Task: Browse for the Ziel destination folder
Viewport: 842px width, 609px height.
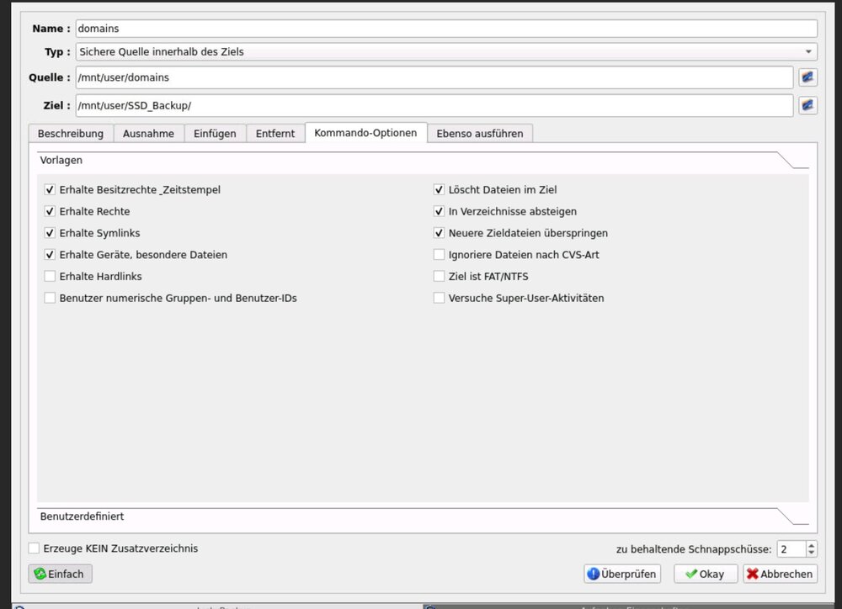Action: click(807, 105)
